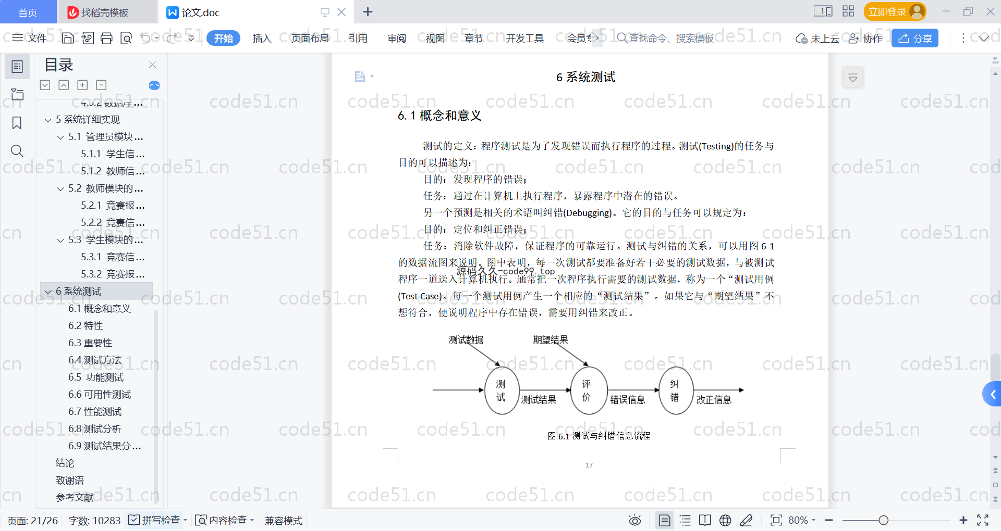
Task: Open 内容检查 dropdown
Action: click(x=224, y=520)
